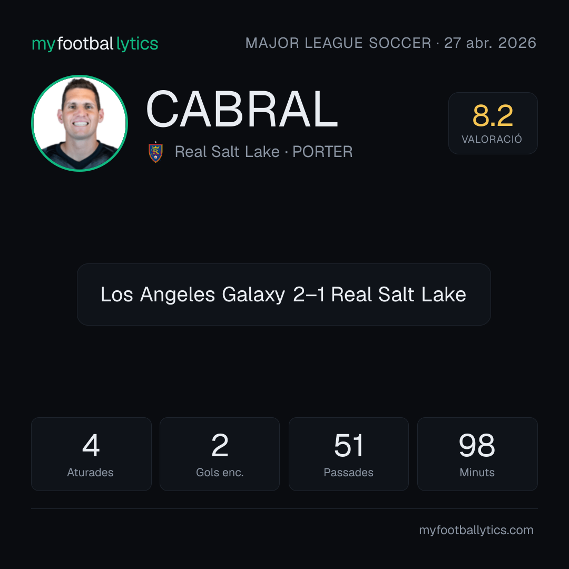The image size is (569, 569).
Task: Click the CABRAL player name heading
Action: click(x=242, y=109)
